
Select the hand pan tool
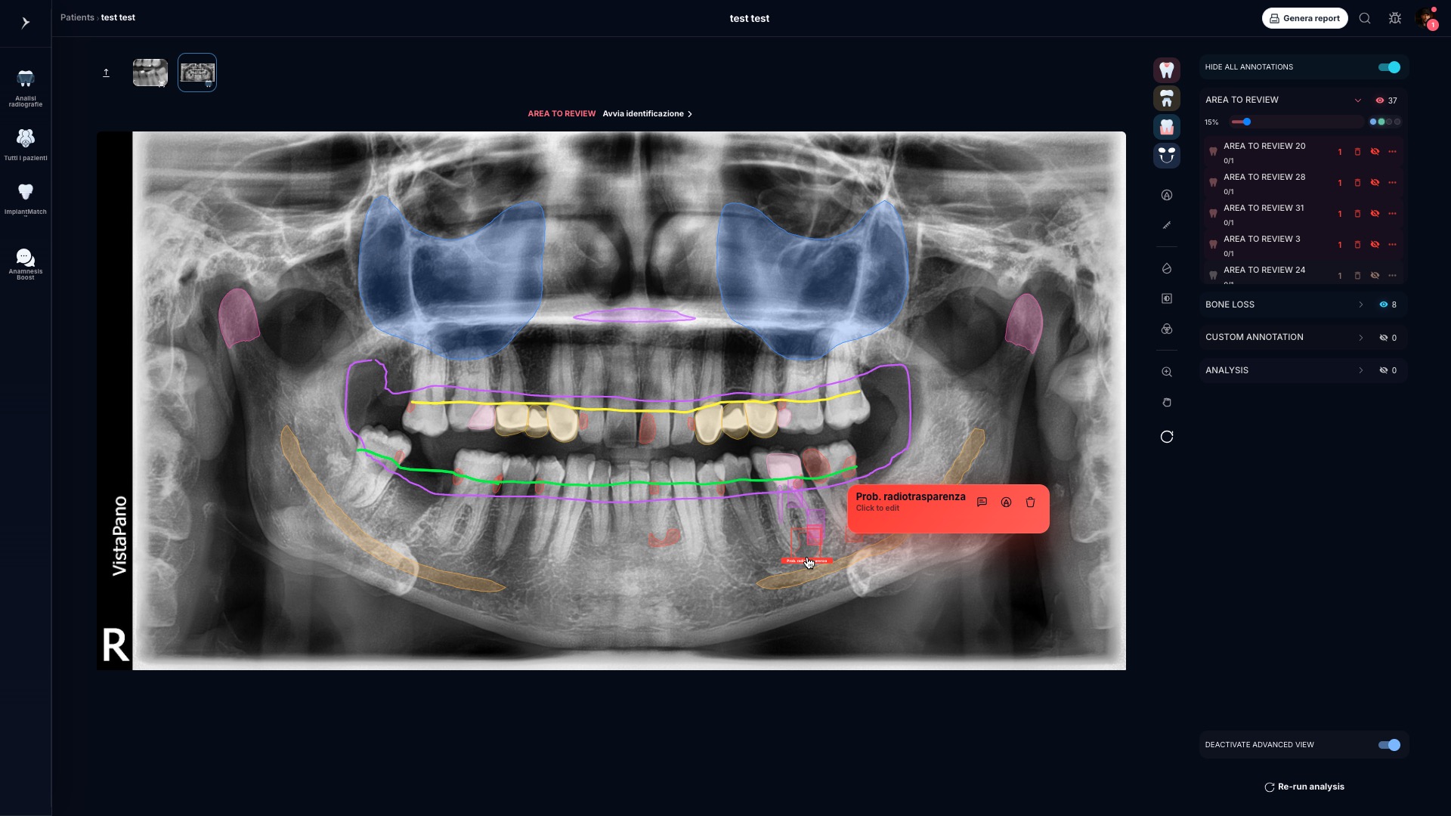point(1167,402)
